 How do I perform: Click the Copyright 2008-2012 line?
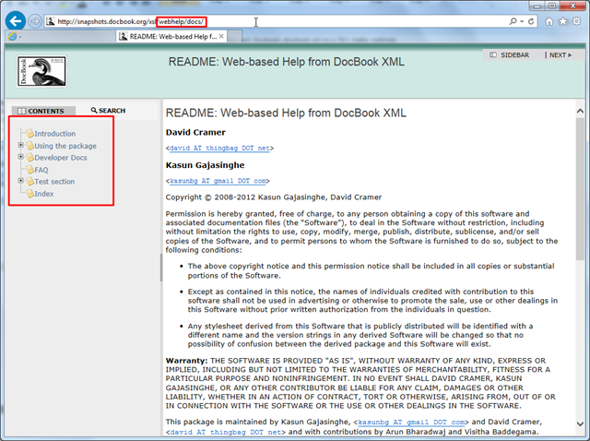point(274,197)
